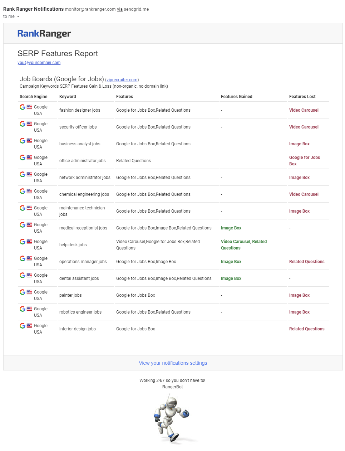The height and width of the screenshot is (451, 345).
Task: Click Image Box gained for medical receptionist jobs
Action: tap(231, 228)
